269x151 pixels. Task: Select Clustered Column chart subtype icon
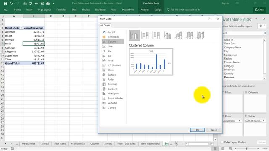(134, 35)
